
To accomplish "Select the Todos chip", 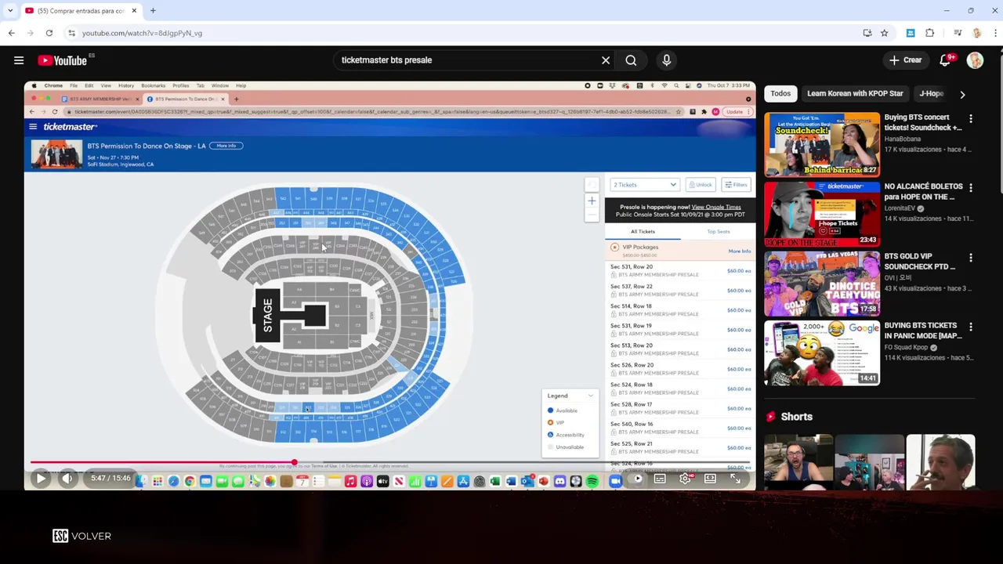I will coord(780,93).
